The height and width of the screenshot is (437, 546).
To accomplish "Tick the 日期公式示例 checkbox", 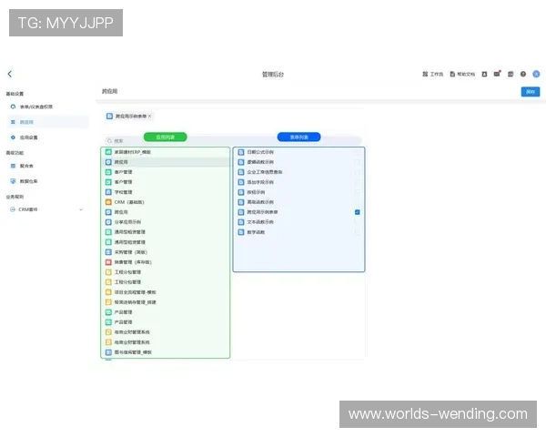I will click(x=358, y=152).
